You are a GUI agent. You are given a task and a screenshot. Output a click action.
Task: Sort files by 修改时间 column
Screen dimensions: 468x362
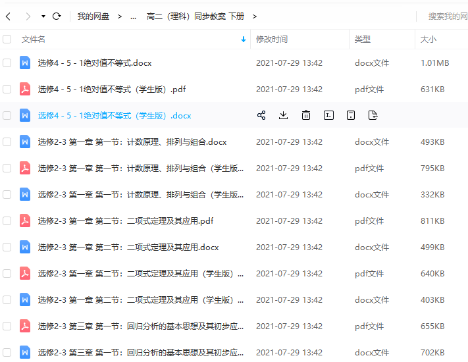271,39
